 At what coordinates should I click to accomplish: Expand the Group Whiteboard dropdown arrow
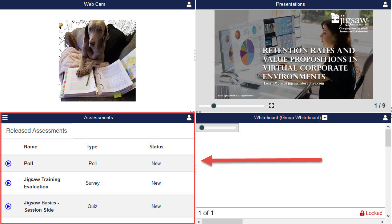click(325, 117)
